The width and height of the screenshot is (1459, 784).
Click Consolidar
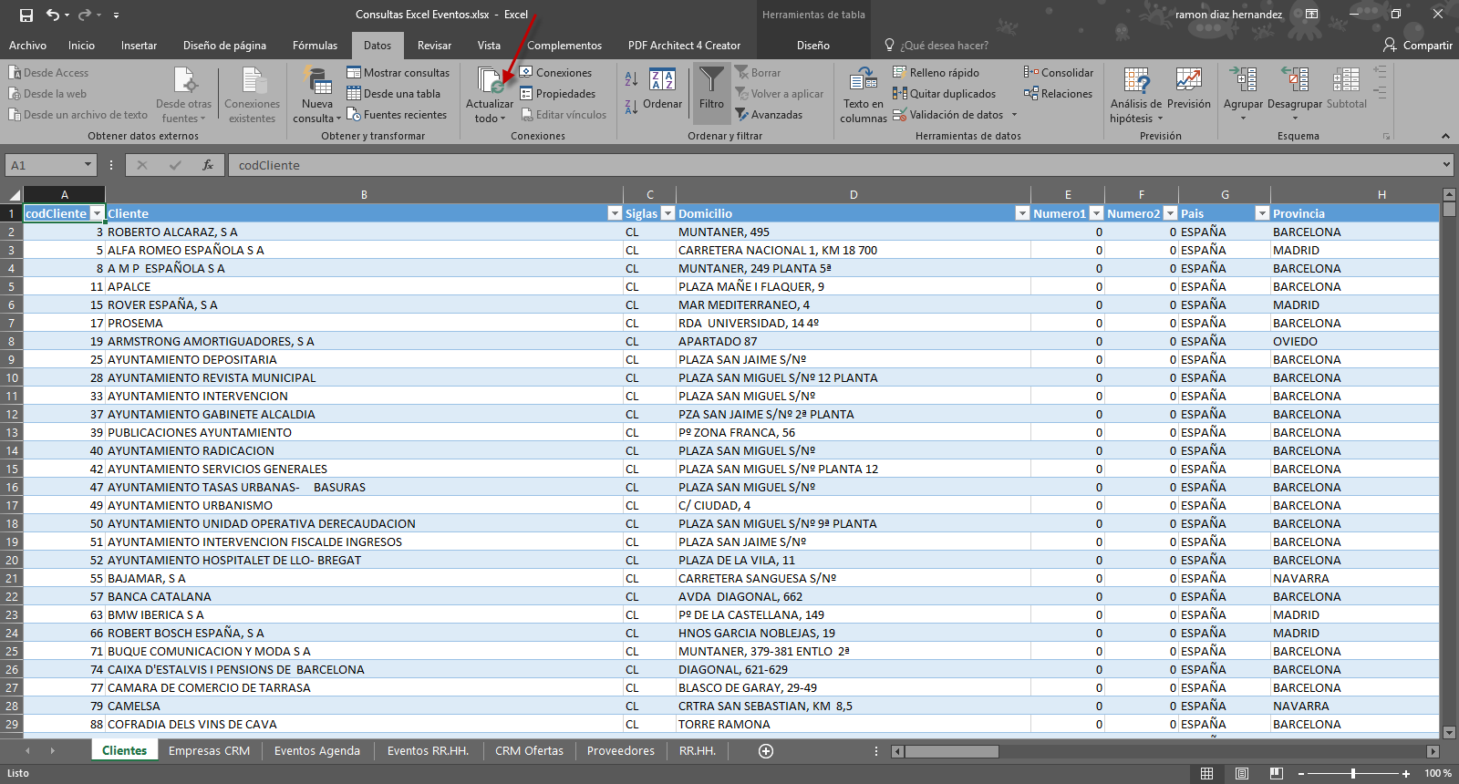[x=1059, y=73]
